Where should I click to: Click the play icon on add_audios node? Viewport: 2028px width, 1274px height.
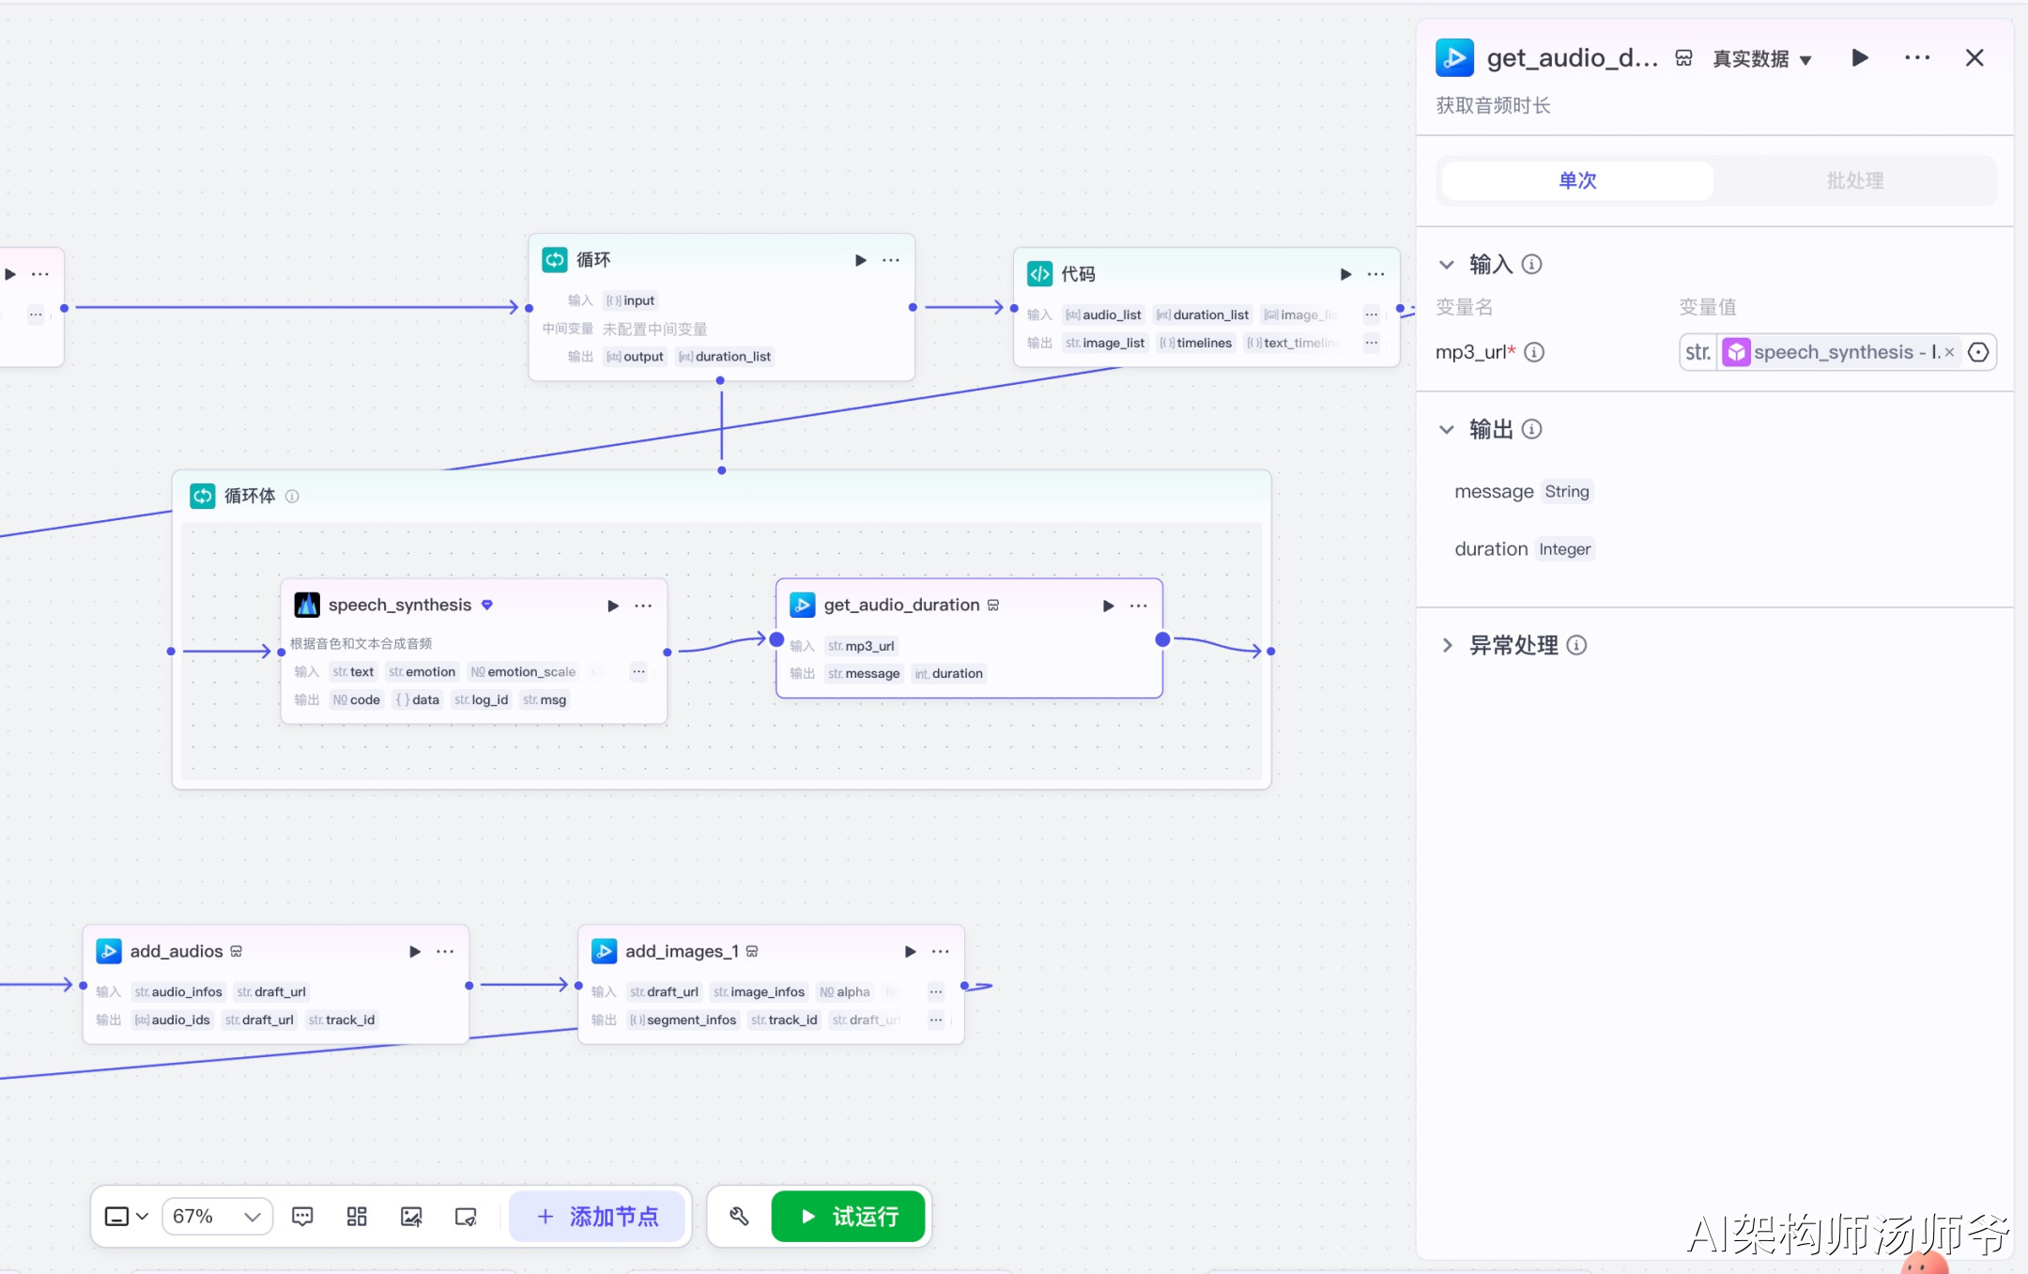[415, 951]
